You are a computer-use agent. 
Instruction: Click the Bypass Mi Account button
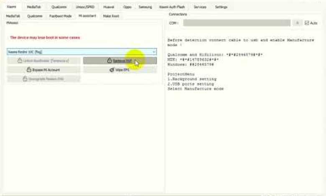pos(43,70)
